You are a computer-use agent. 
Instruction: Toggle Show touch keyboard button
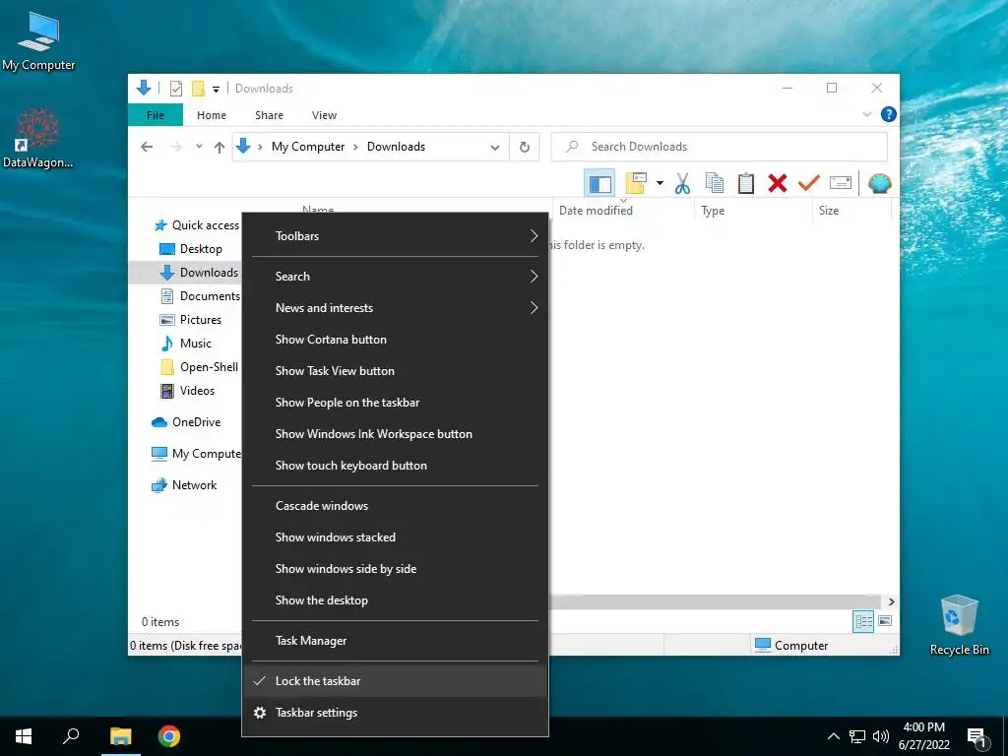tap(395, 466)
